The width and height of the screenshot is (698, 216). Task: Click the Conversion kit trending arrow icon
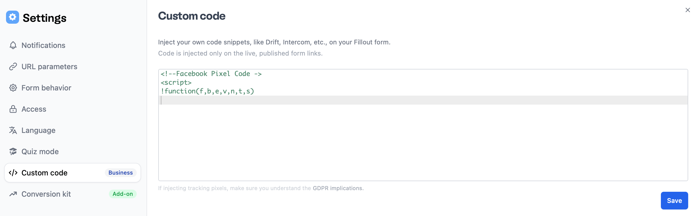click(x=13, y=194)
